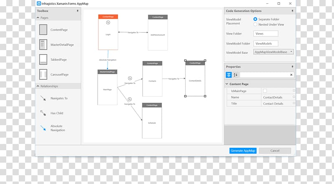Select the Navigates To arrow tool
334x184 pixels.
coord(43,98)
